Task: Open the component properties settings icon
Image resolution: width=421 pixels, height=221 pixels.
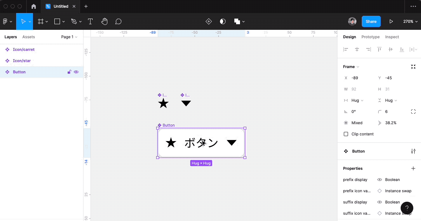Action: click(413, 151)
